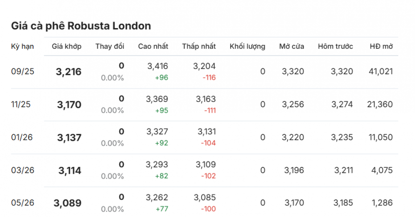Click the 41,021 open interest value
Image resolution: width=415 pixels, height=217 pixels.
[380, 71]
